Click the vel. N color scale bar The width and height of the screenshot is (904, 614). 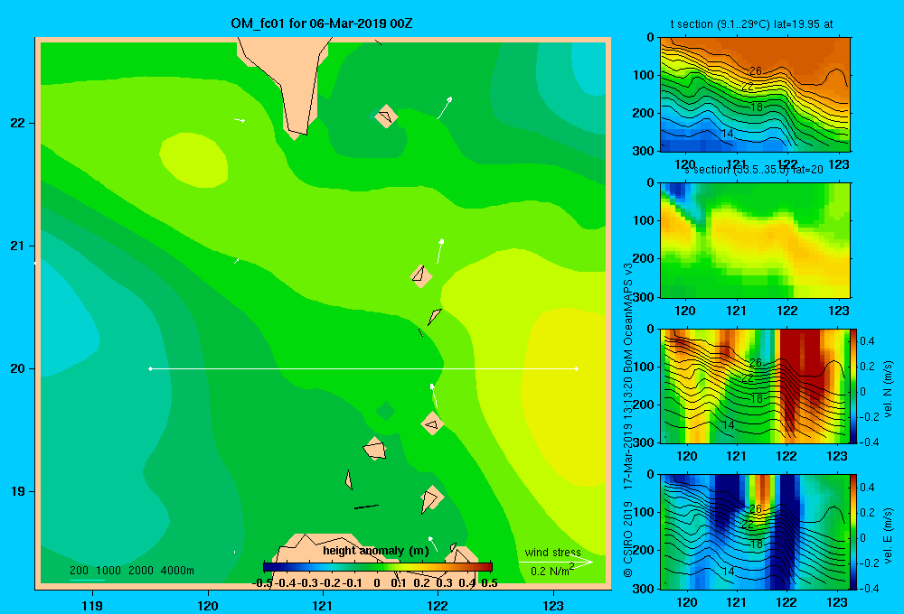pyautogui.click(x=854, y=386)
